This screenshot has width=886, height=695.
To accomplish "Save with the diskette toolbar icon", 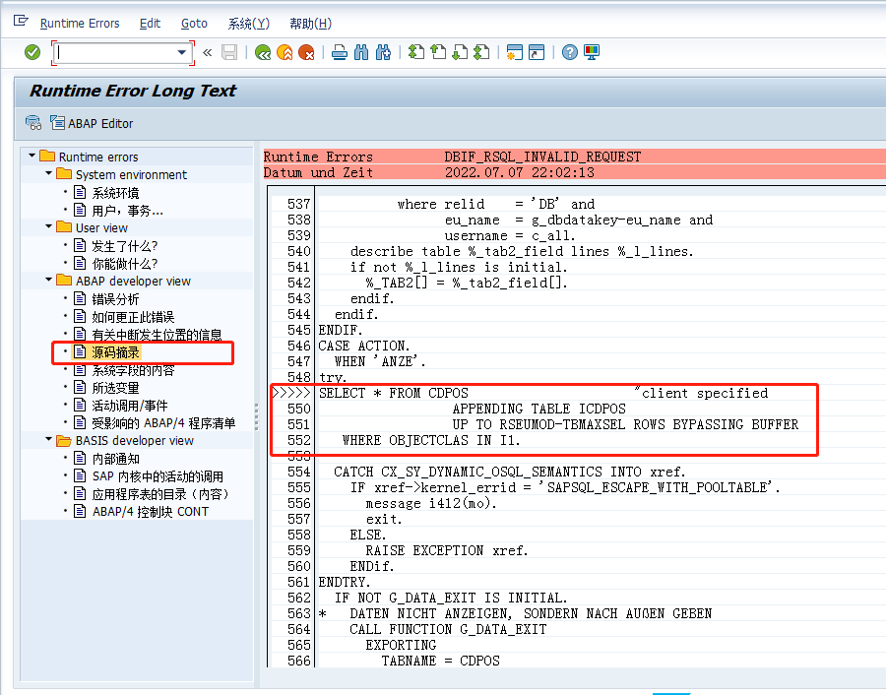I will pos(229,53).
